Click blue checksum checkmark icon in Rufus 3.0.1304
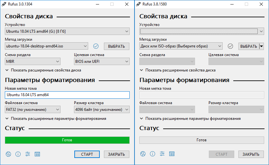269x165 pixels. (96, 46)
